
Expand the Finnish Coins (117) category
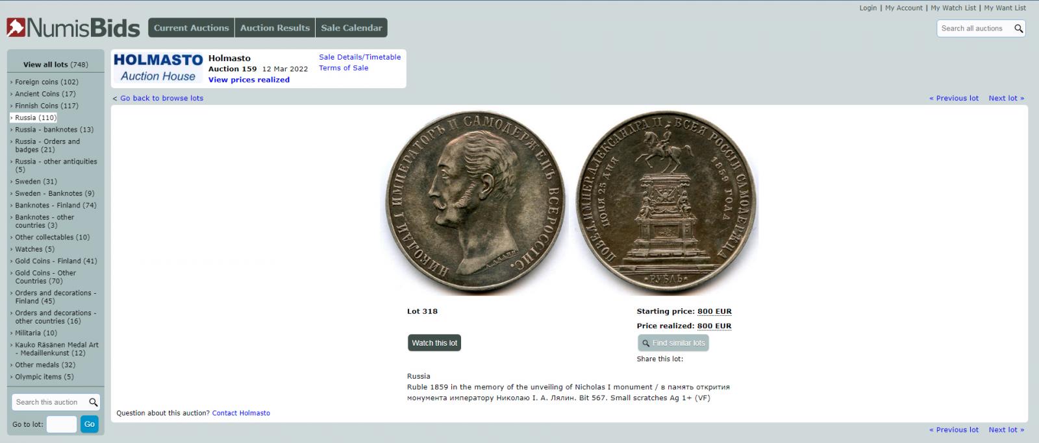(x=47, y=106)
